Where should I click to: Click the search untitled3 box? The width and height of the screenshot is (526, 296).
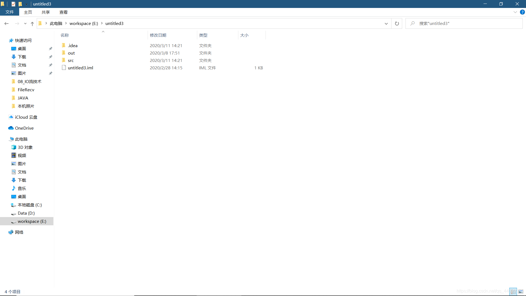[464, 24]
